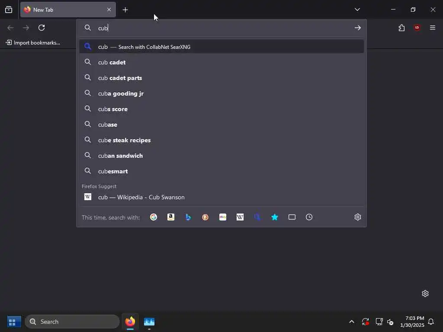This screenshot has height=332, width=443.
Task: Select suggestion cub cadet
Action: [x=221, y=62]
